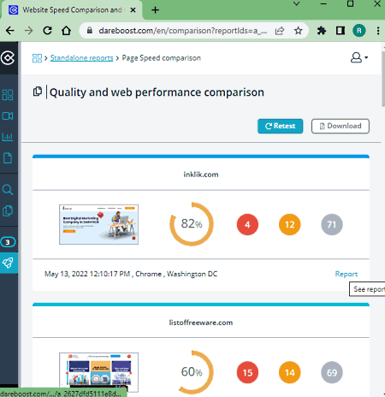Open the user account dropdown
This screenshot has height=397, width=385.
point(358,57)
